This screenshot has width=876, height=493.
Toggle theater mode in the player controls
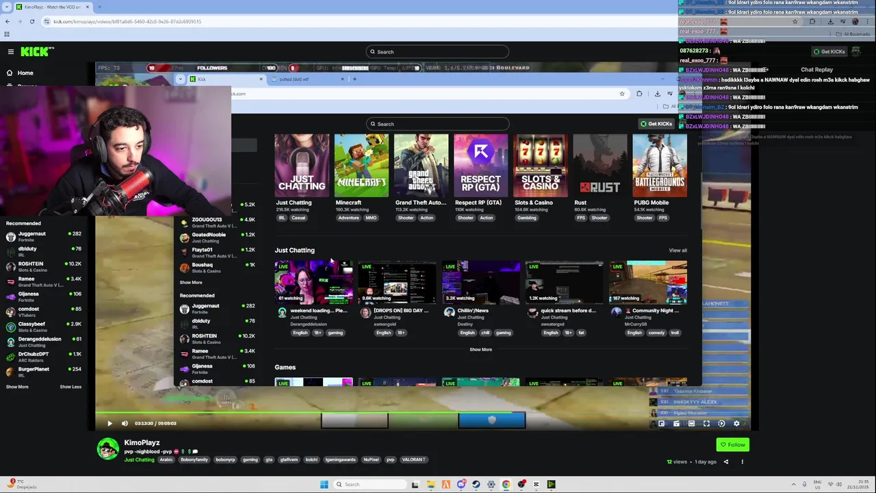(x=691, y=423)
